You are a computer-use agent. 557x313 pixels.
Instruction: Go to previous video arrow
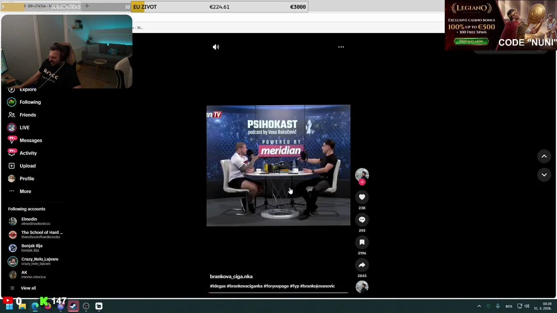point(544,156)
